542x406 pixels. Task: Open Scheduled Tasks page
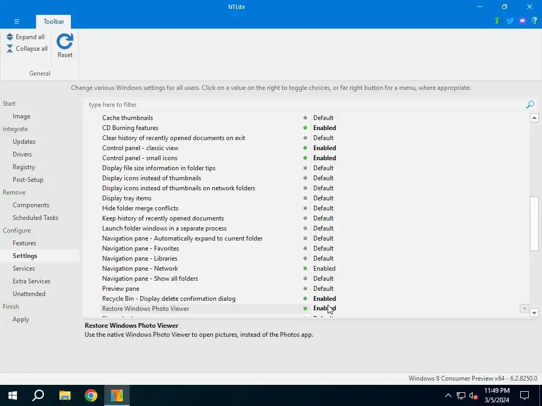click(x=35, y=218)
